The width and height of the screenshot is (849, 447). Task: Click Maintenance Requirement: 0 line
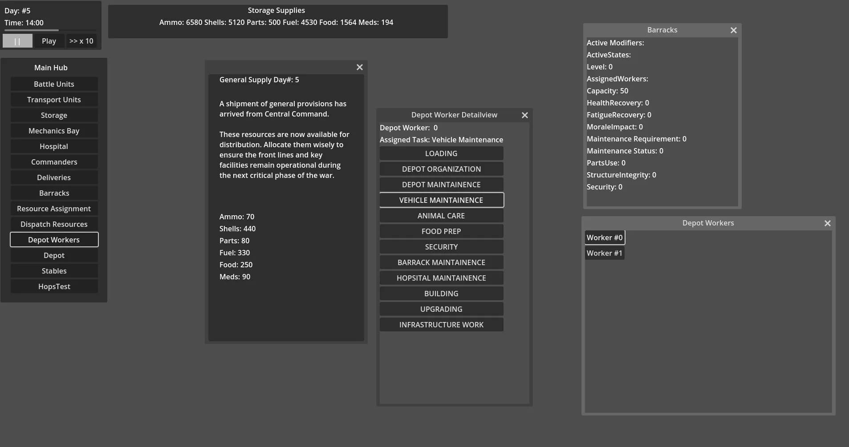636,139
